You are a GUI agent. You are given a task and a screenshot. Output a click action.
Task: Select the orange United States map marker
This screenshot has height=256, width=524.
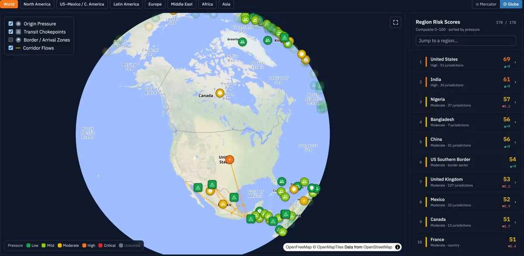click(230, 159)
